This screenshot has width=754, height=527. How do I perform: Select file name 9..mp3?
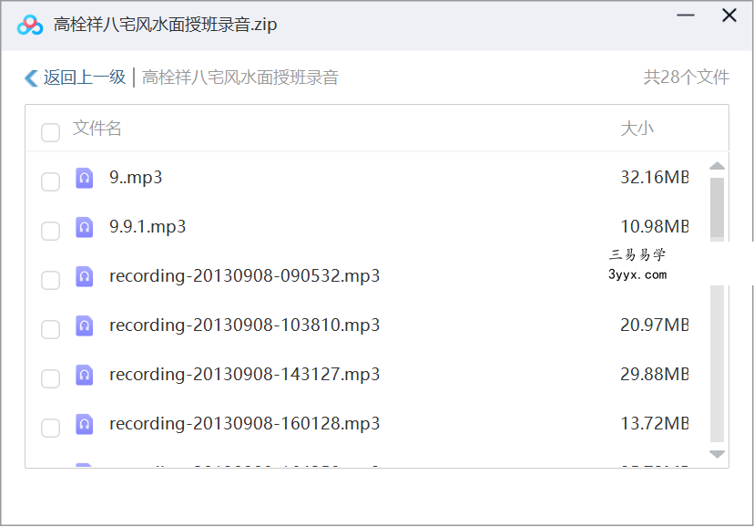point(136,178)
